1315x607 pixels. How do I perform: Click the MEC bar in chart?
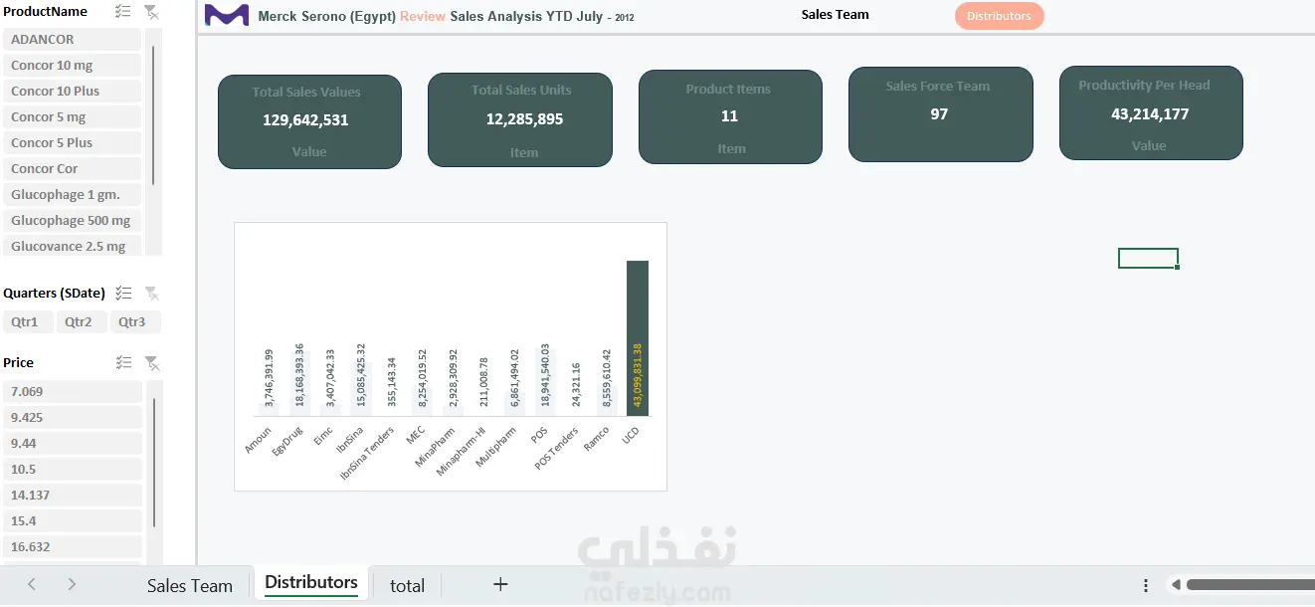423,401
